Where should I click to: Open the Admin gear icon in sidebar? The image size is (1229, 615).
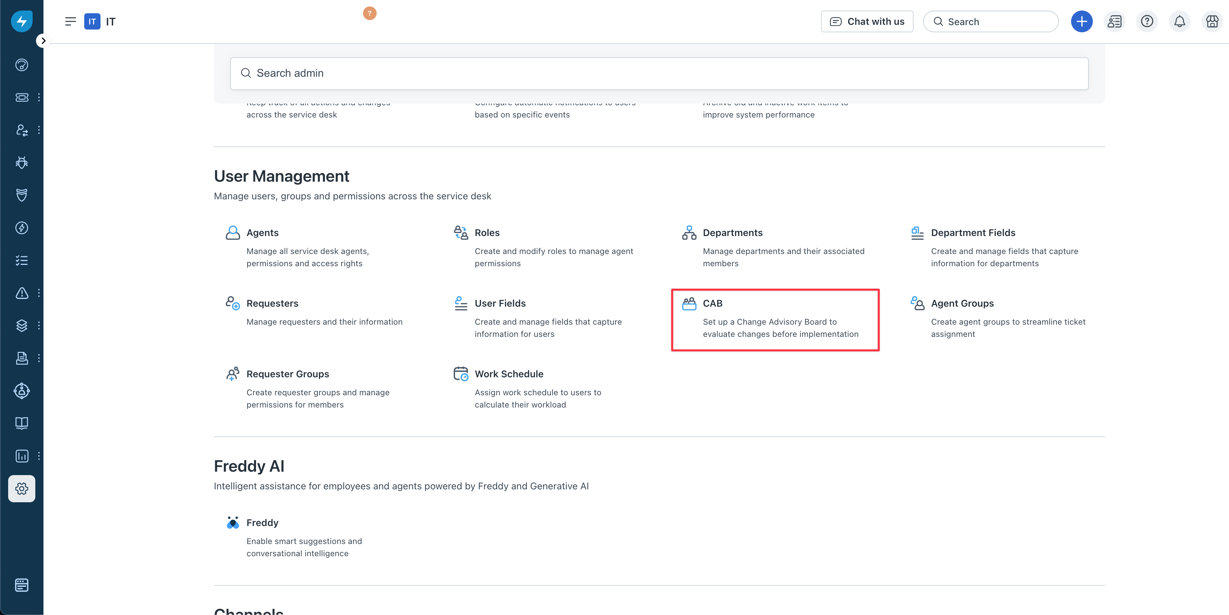point(21,488)
